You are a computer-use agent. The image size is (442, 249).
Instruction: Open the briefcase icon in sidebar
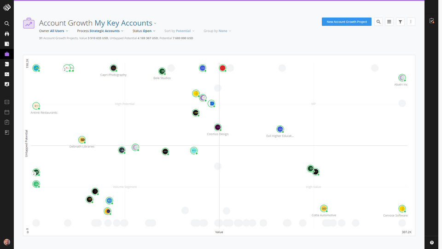pos(7,54)
